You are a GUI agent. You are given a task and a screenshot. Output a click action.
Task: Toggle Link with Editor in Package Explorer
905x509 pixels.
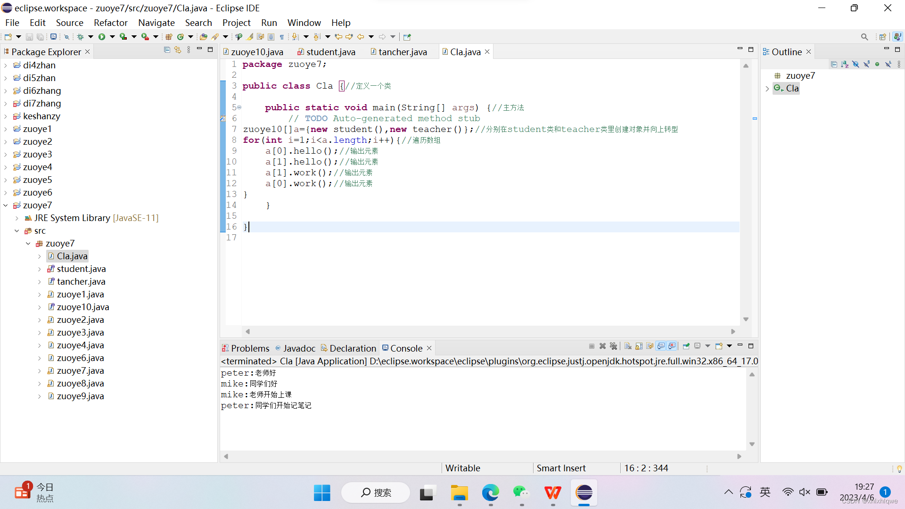click(x=178, y=50)
